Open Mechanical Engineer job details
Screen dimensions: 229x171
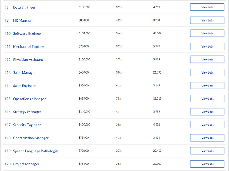(29, 46)
